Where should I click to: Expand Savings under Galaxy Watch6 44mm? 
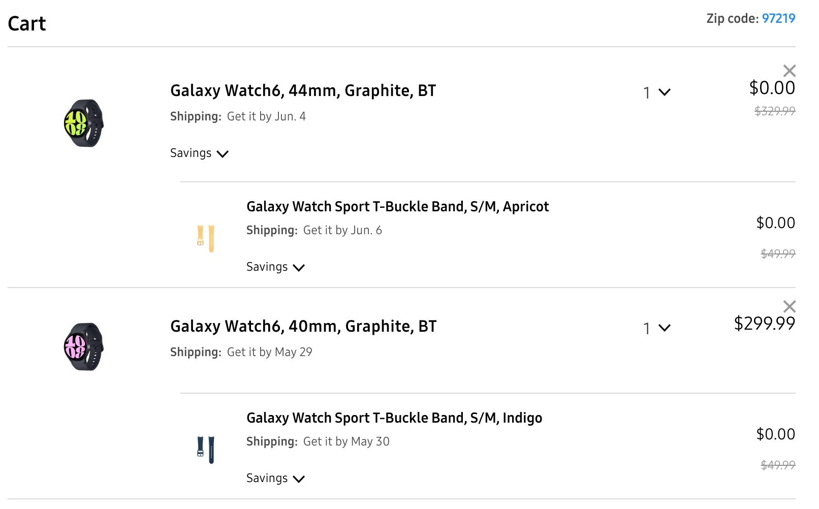click(x=199, y=153)
